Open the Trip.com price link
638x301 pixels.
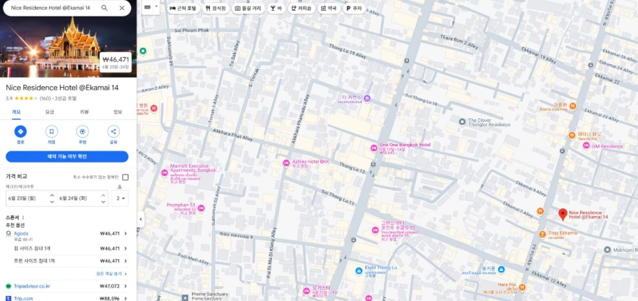(x=23, y=298)
